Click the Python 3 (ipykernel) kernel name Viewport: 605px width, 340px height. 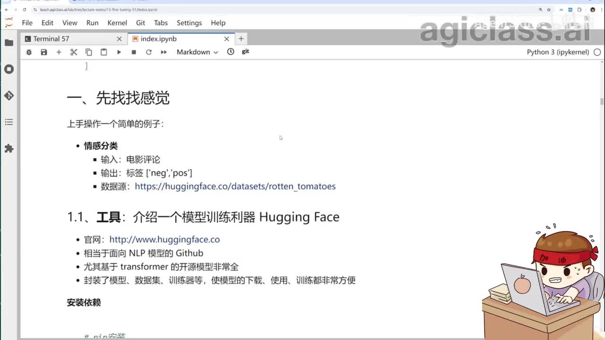pos(558,52)
